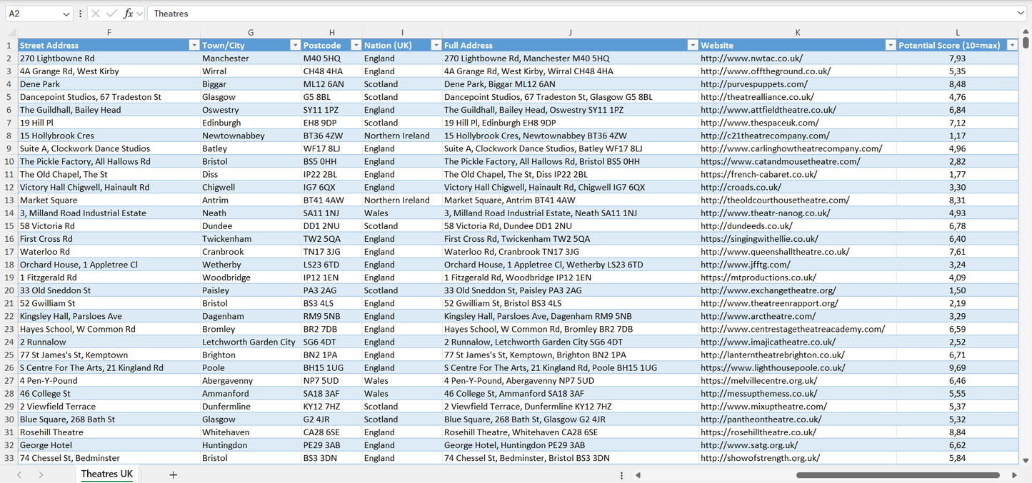Click the Enter checkmark icon in formula bar
The image size is (1032, 483).
[113, 13]
